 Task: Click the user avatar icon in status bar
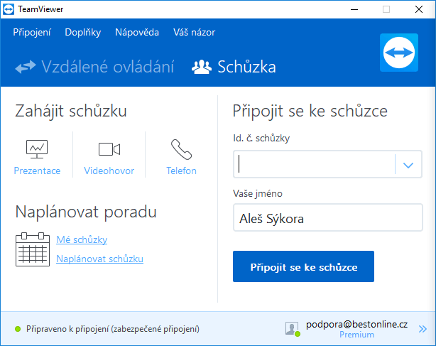292,328
